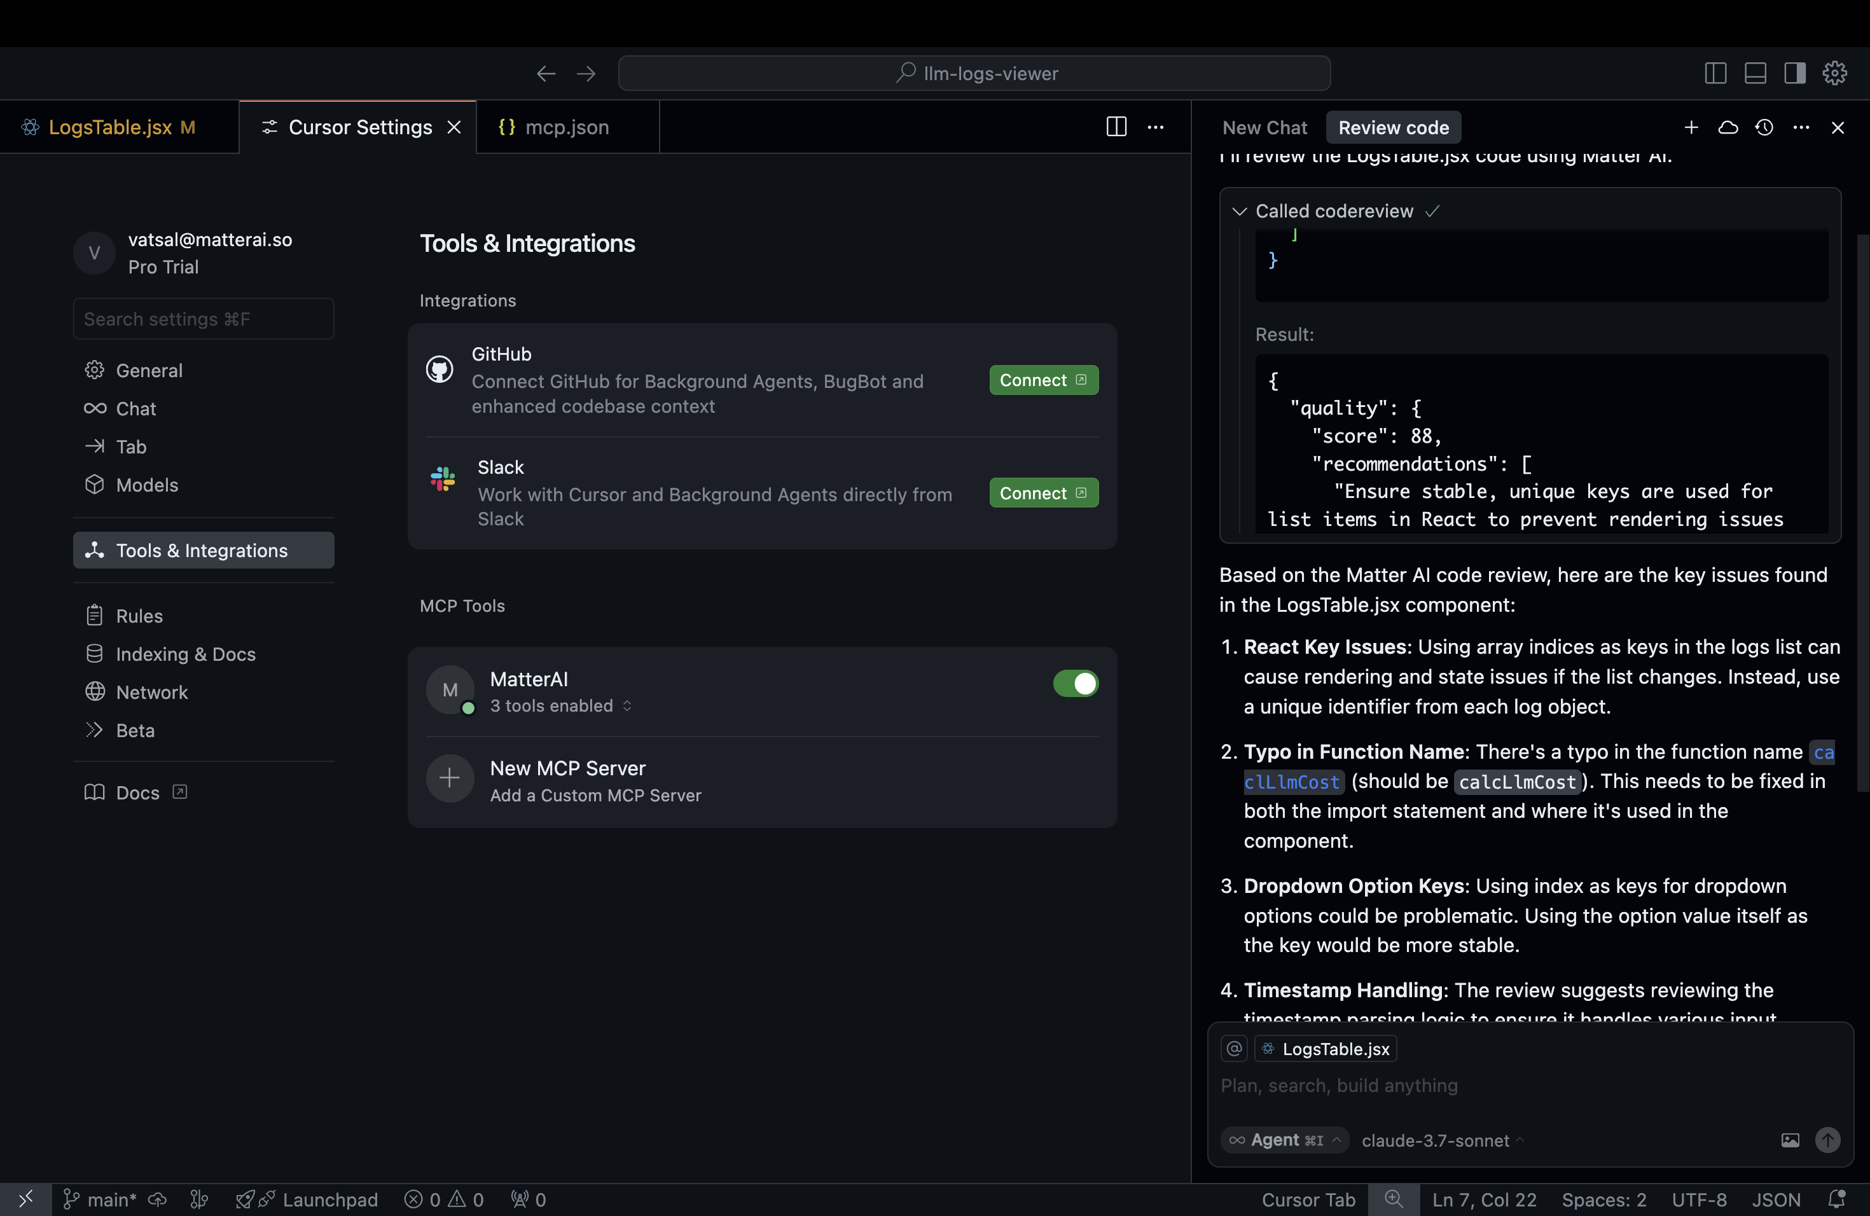Select Models in settings sidebar

click(x=147, y=485)
